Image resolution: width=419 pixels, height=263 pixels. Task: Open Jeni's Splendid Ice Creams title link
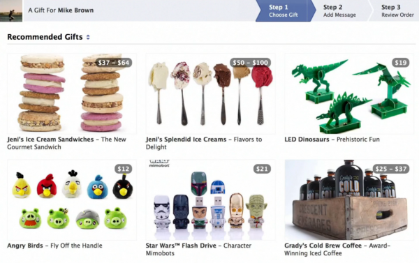(186, 140)
